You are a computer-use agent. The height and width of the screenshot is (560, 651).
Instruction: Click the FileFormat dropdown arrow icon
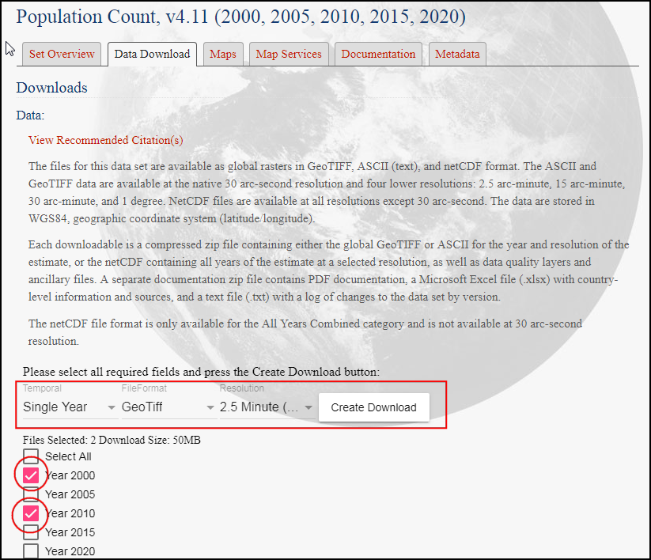click(210, 408)
